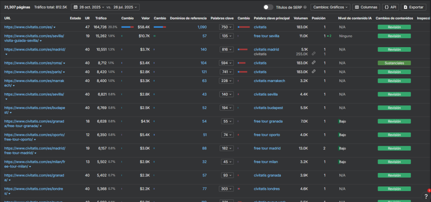Click the 1,090 referring domains number

coord(202,27)
